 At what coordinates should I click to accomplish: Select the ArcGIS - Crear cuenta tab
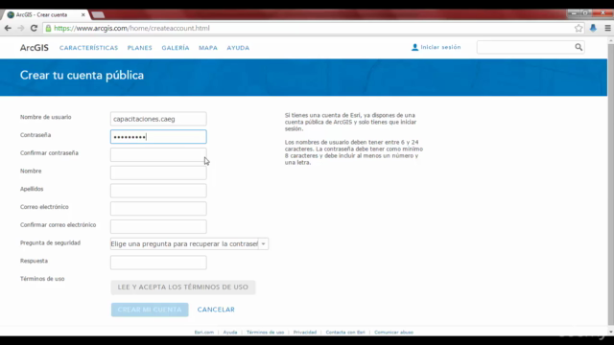[x=45, y=15]
